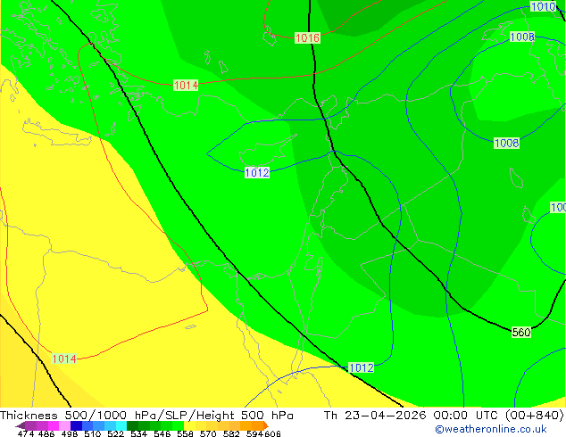Open the weatheronline.co.uk copyright link

click(491, 429)
